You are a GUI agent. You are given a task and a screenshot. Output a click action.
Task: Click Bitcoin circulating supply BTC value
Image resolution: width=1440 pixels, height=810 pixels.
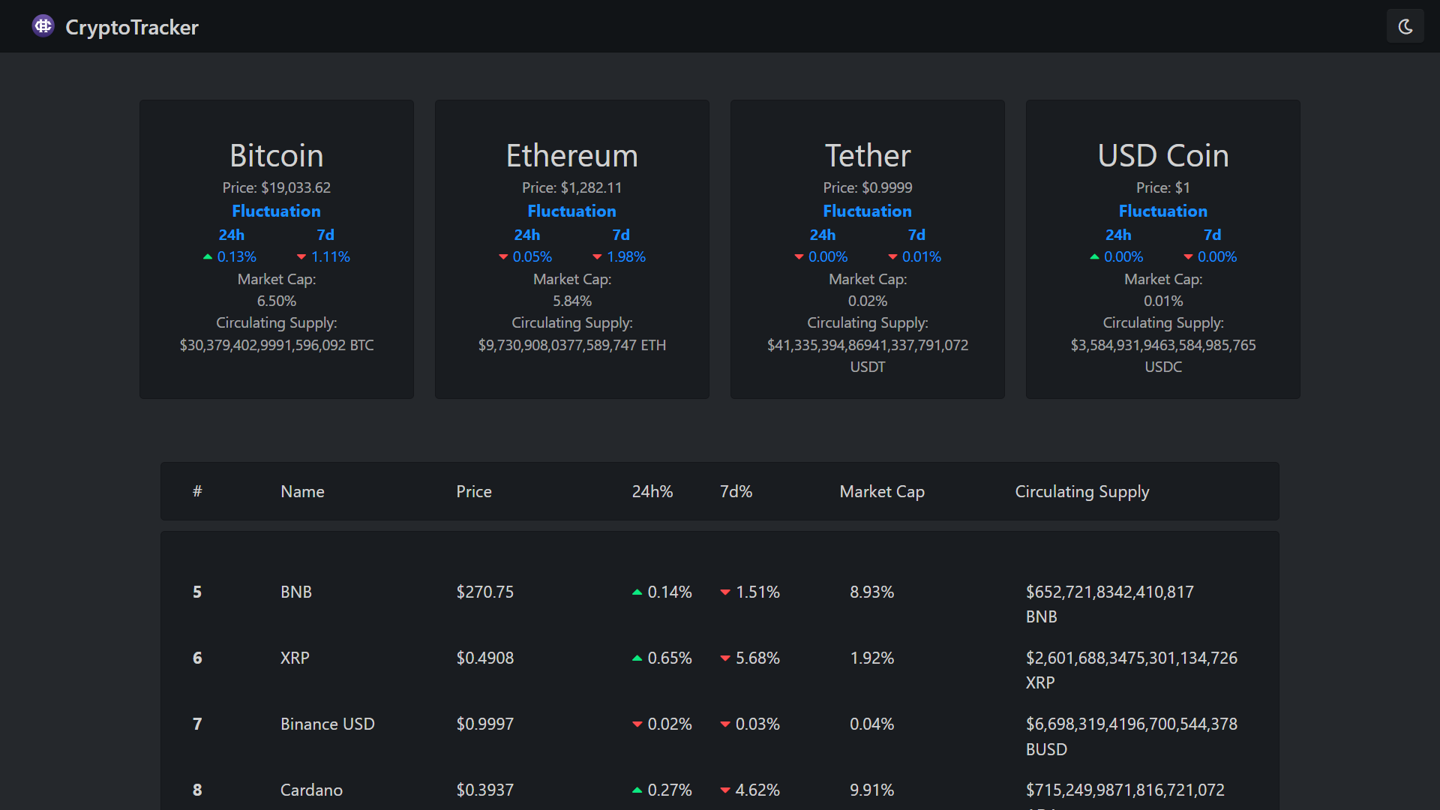pos(277,345)
